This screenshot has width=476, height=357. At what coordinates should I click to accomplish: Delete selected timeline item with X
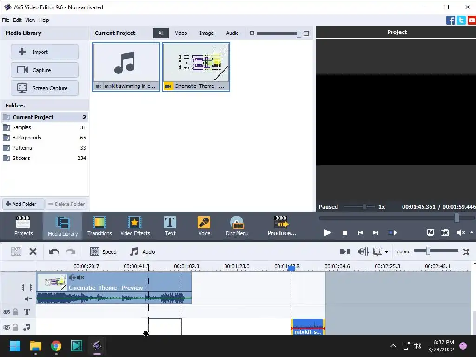click(33, 251)
